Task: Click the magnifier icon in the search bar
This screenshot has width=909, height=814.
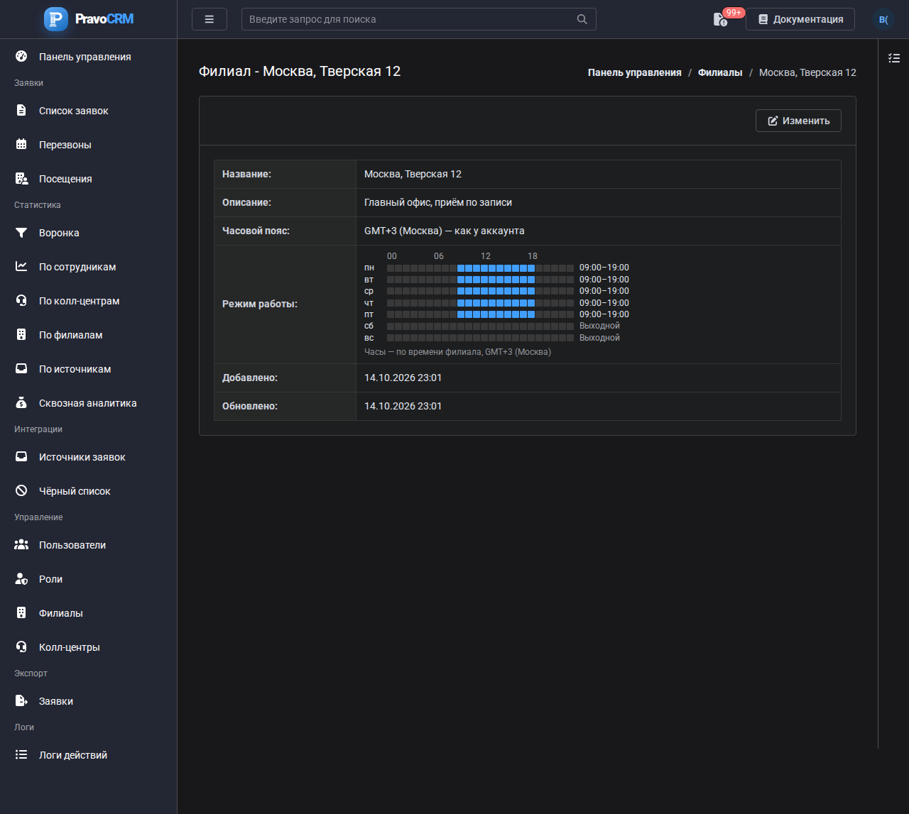Action: 582,19
